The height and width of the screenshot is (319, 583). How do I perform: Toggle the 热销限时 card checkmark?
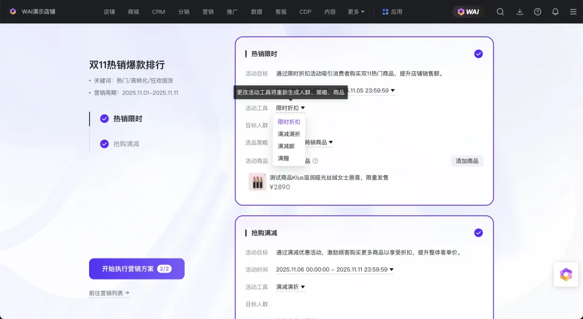[478, 54]
